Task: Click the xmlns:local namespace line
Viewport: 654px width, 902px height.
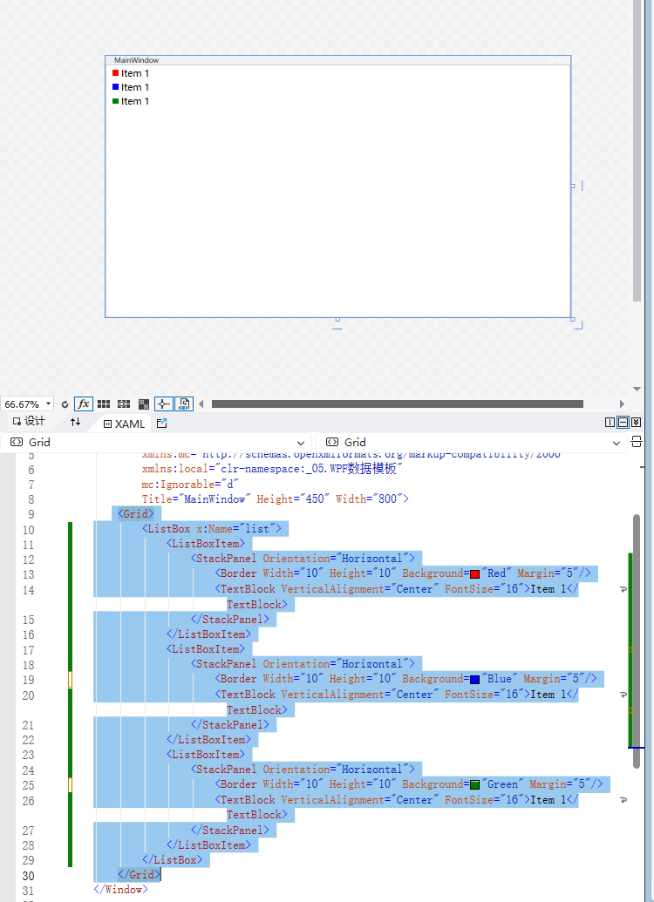Action: point(272,469)
